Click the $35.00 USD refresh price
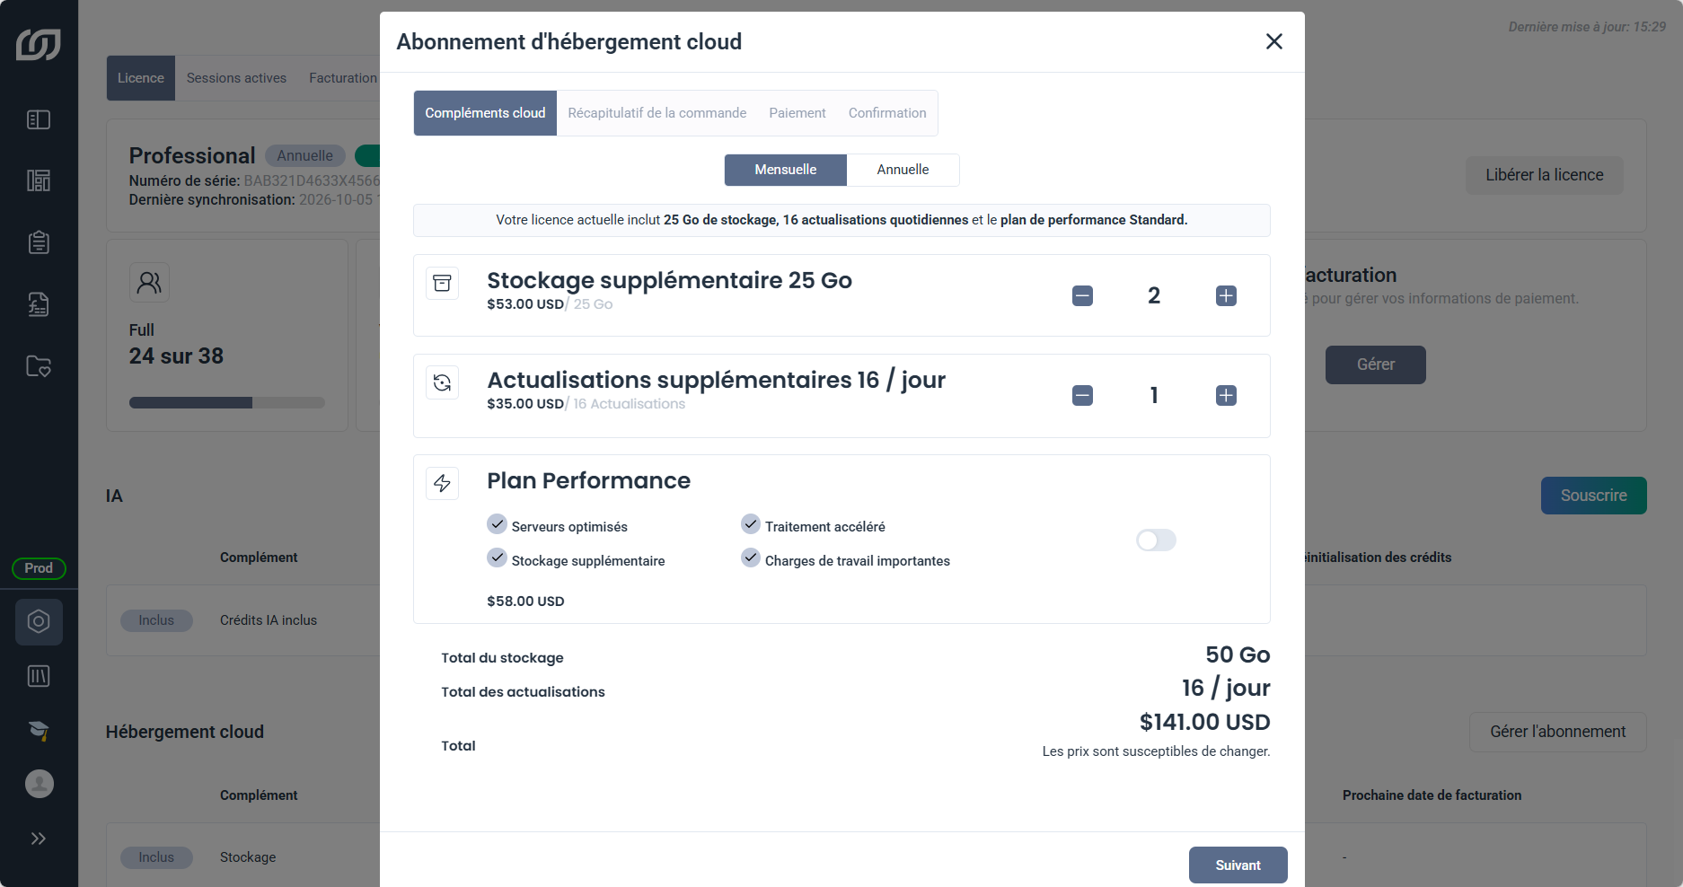Image resolution: width=1683 pixels, height=887 pixels. [x=525, y=404]
